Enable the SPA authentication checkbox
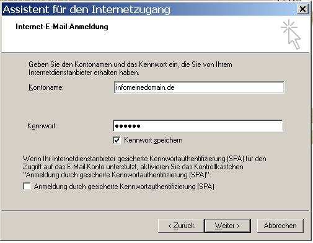Image resolution: width=313 pixels, height=243 pixels. click(x=27, y=187)
